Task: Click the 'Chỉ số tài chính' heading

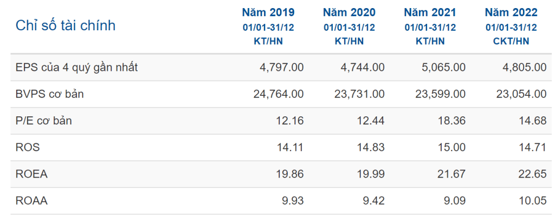Action: (66, 25)
